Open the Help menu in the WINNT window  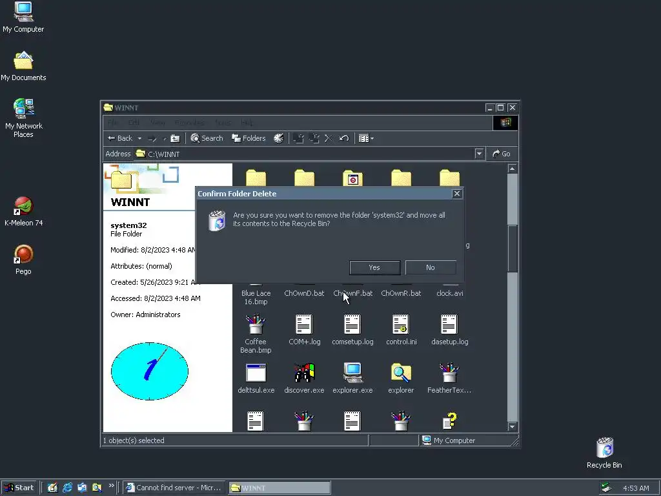point(247,123)
